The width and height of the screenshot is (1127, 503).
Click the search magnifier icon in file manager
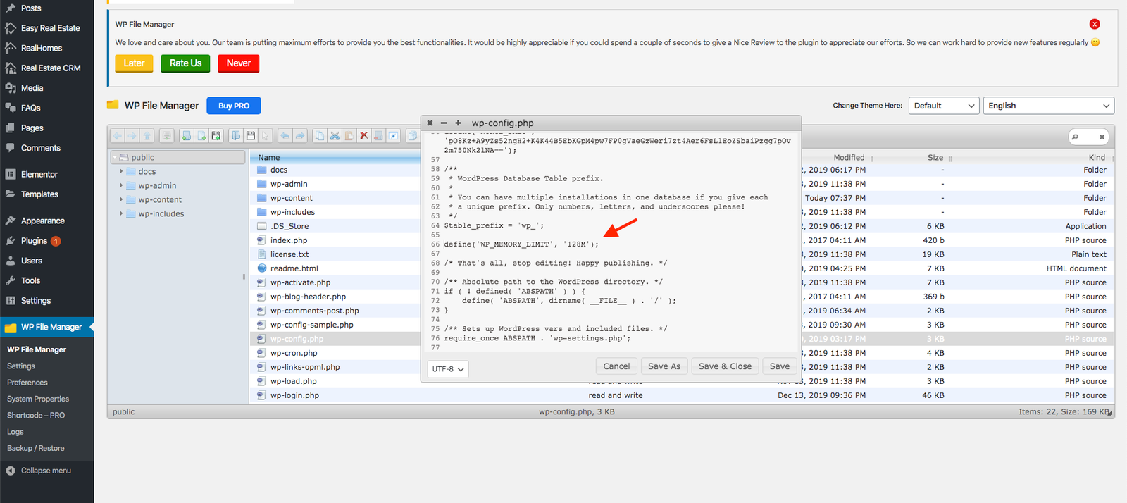1076,137
